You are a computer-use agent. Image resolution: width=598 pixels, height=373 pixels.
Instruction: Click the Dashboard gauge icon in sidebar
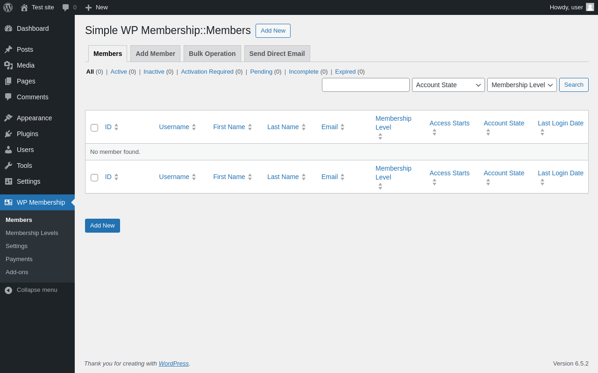(x=8, y=28)
